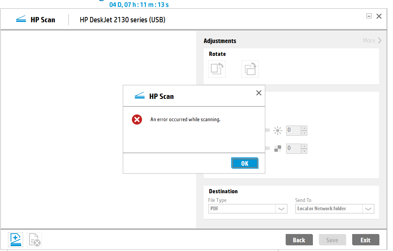
Task: Click the delete page icon
Action: (x=34, y=240)
